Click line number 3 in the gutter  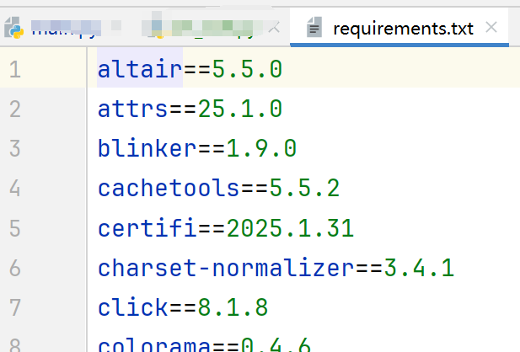tap(14, 148)
